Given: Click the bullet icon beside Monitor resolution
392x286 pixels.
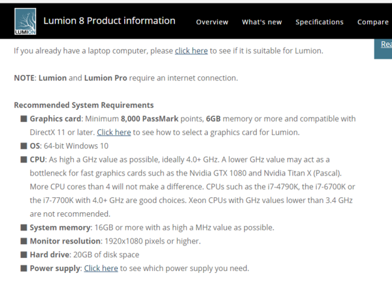Looking at the screenshot, I should pyautogui.click(x=24, y=241).
